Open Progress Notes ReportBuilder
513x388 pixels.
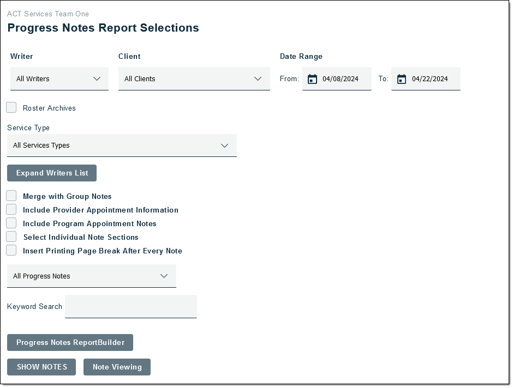click(70, 343)
